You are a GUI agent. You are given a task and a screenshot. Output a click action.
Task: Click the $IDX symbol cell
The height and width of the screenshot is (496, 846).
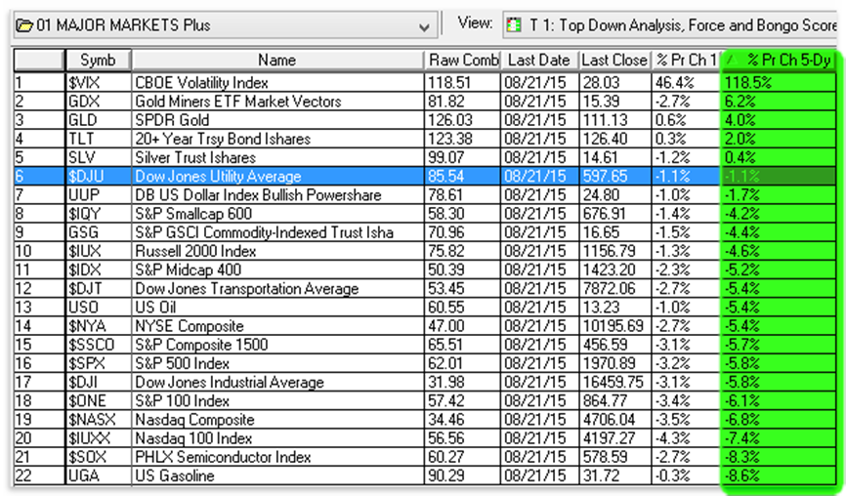(x=99, y=269)
